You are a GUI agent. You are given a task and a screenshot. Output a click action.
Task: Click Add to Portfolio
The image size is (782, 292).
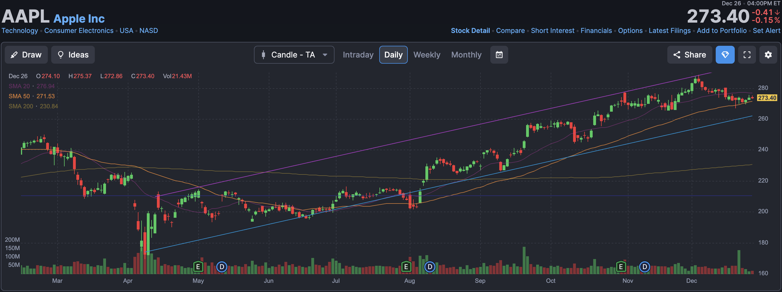[722, 31]
